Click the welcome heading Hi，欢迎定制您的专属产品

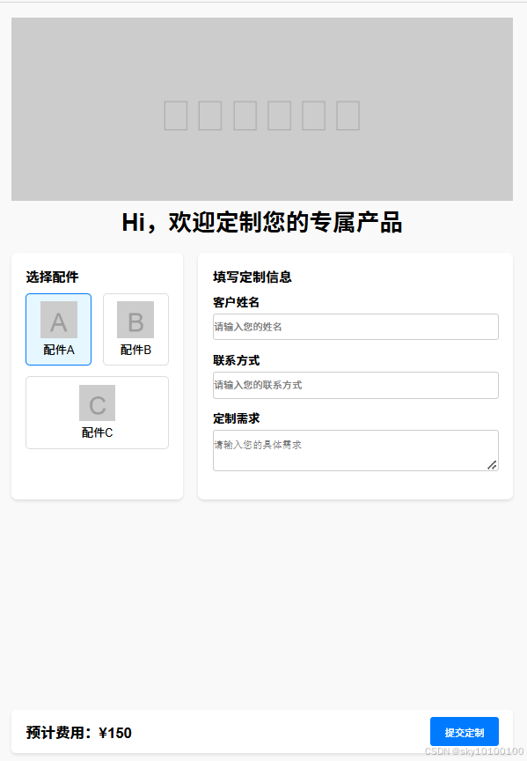pos(262,223)
